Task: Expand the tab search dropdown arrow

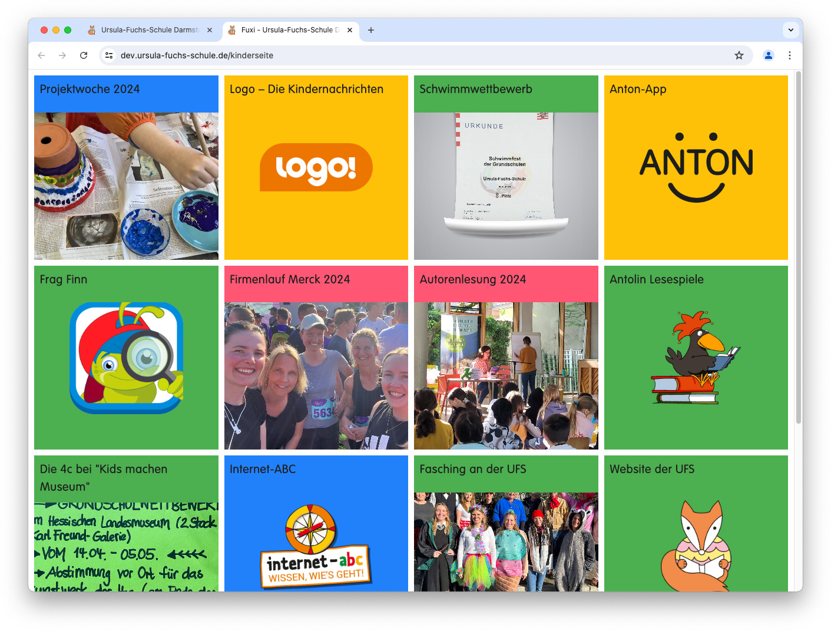Action: 791,30
